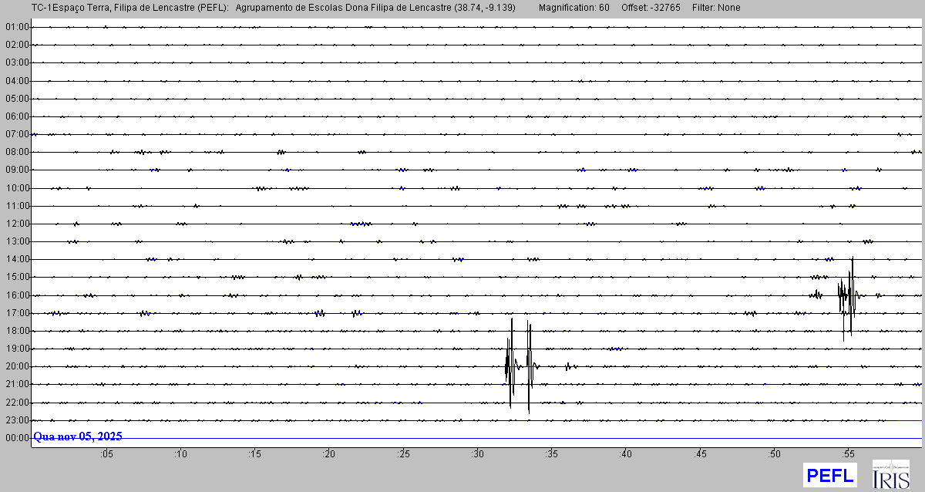
Task: Select the :30 minute axis tick label
Action: tap(477, 454)
